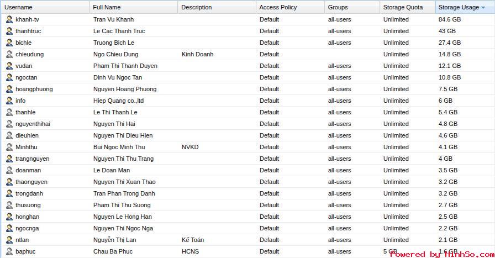Image resolution: width=495 pixels, height=258 pixels.
Task: Select the user icon for chieudung
Action: click(x=9, y=54)
